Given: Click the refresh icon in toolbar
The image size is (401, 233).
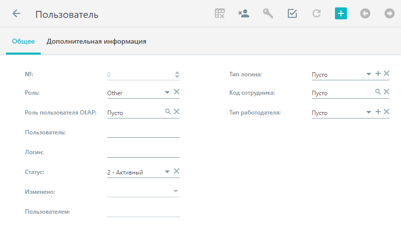Looking at the screenshot, I should coord(317,13).
